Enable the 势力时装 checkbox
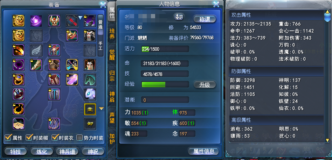 (x=79, y=138)
